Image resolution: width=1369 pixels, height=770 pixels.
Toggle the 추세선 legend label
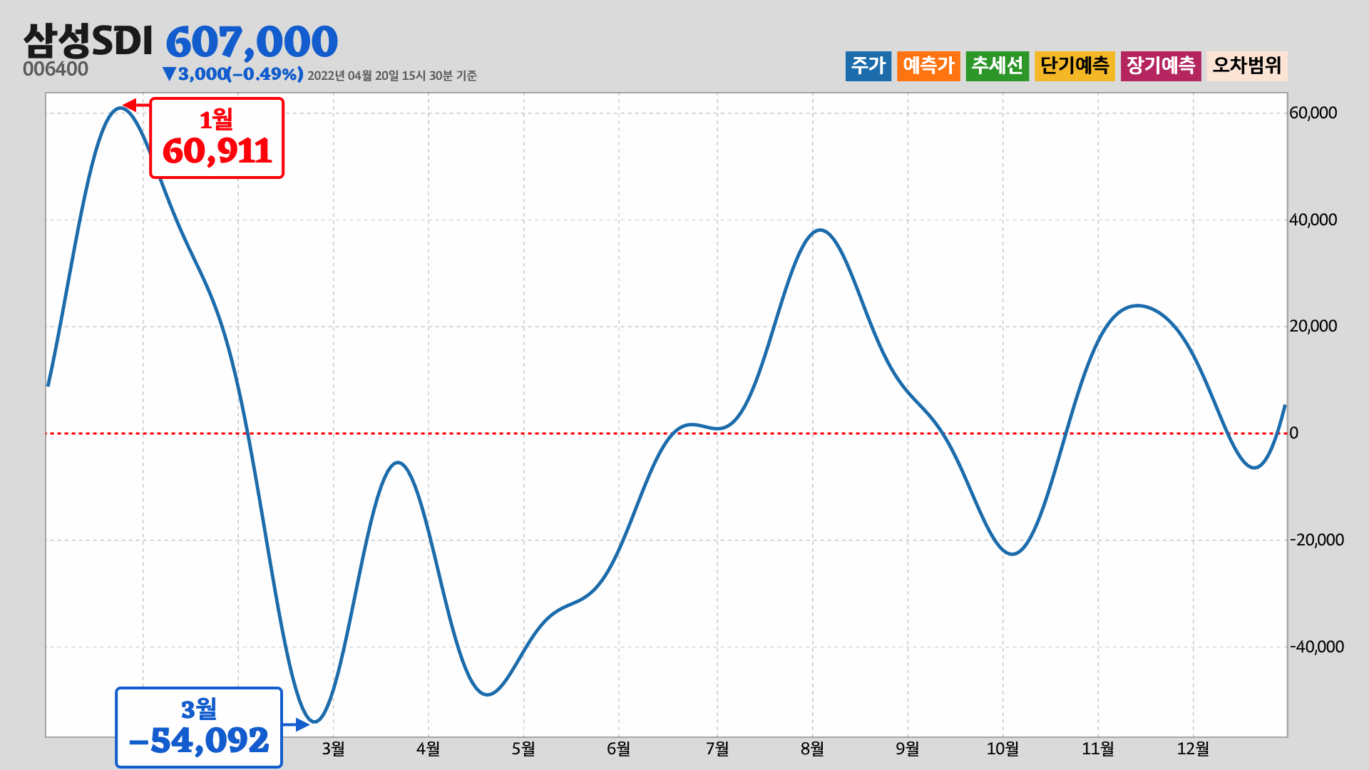click(998, 66)
